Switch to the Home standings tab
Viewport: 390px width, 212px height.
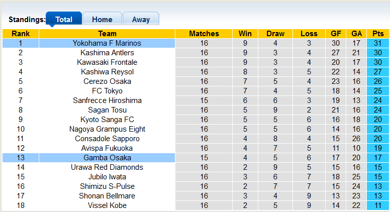pyautogui.click(x=102, y=19)
